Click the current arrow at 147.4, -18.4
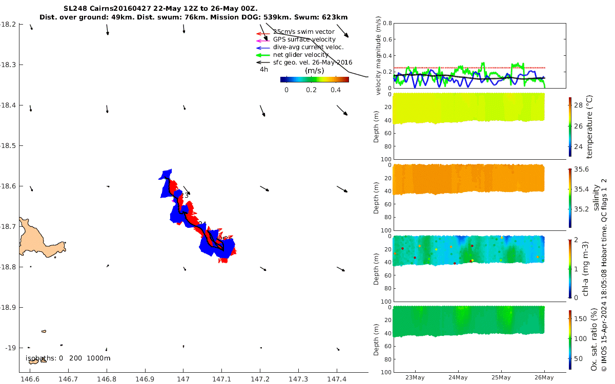 (x=342, y=110)
